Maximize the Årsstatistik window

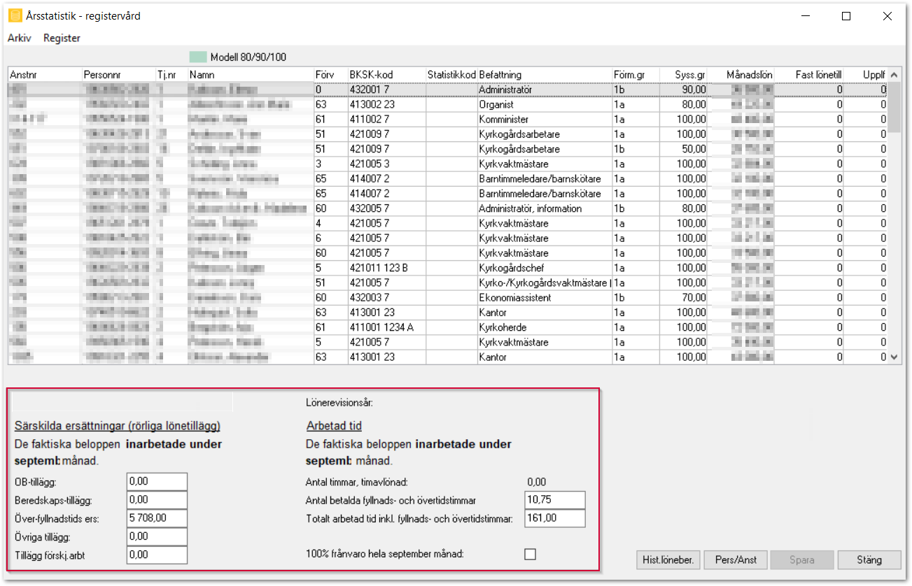click(846, 16)
